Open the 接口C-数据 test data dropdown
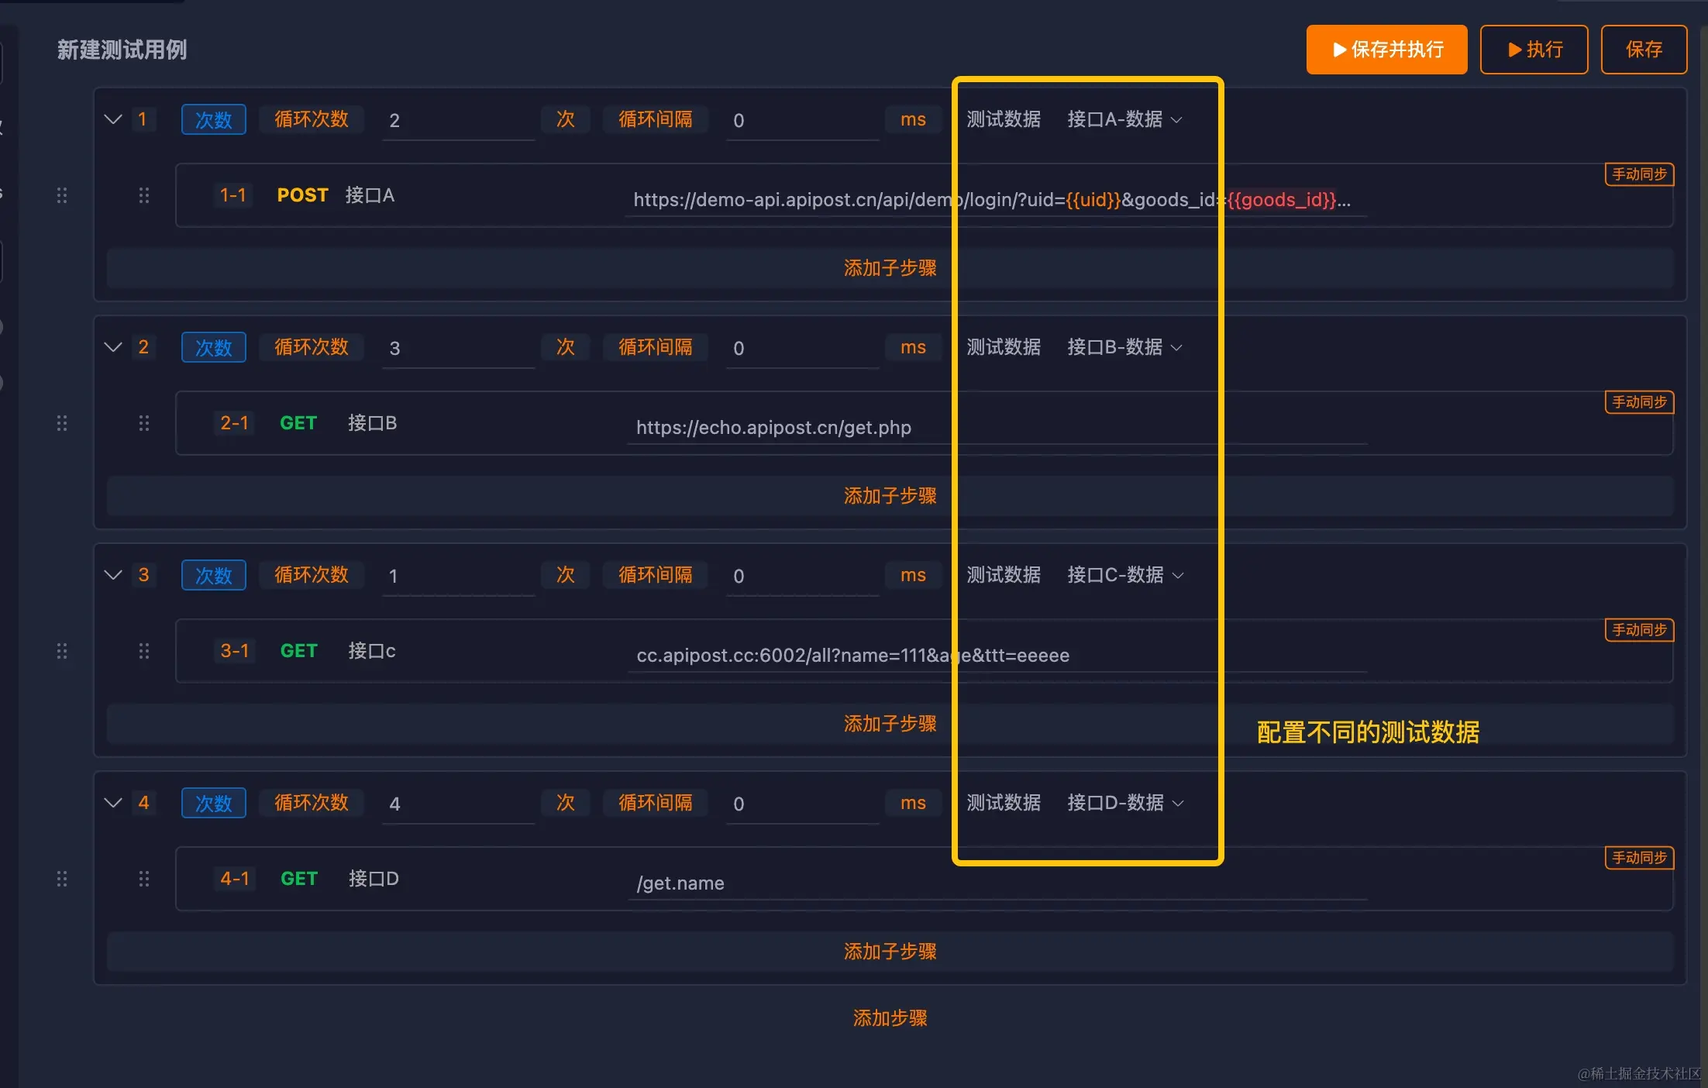 1124,575
